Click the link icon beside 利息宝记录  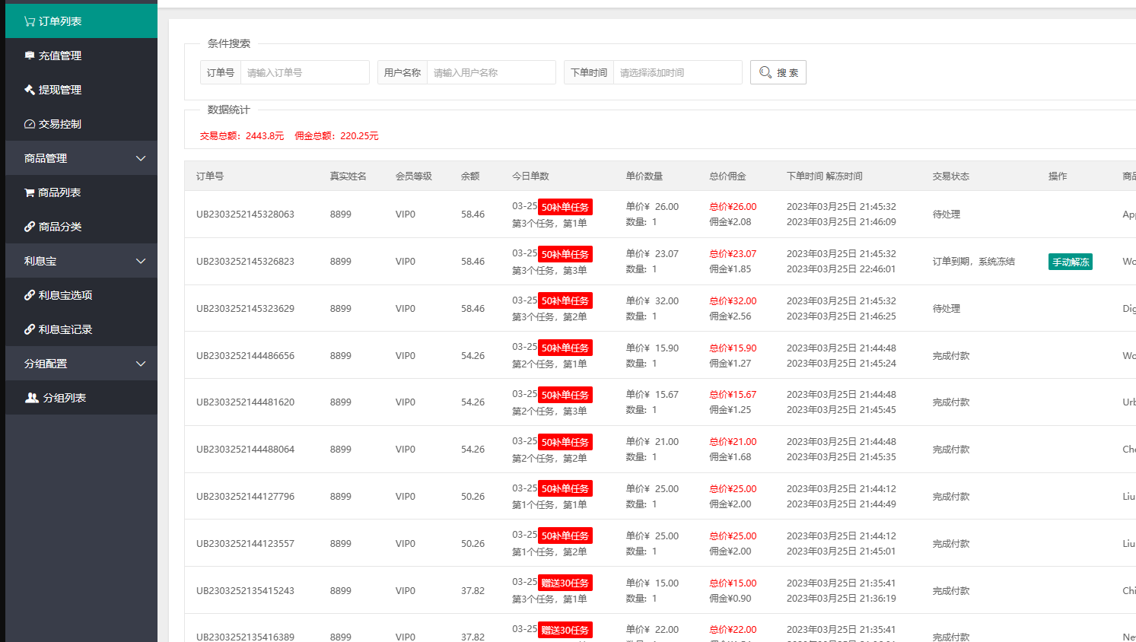pyautogui.click(x=29, y=329)
